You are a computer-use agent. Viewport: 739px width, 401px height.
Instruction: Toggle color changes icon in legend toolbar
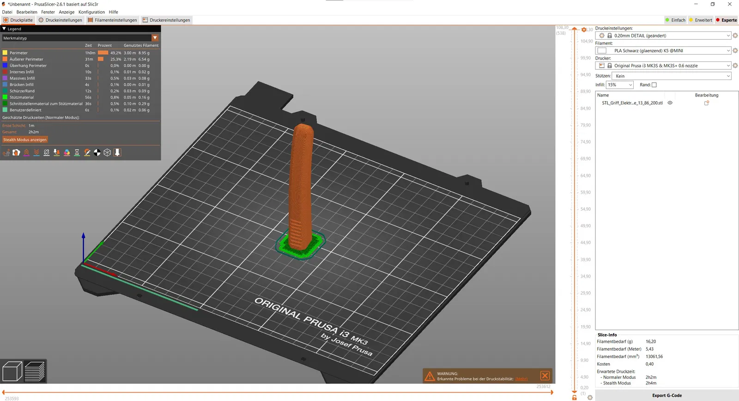click(67, 152)
